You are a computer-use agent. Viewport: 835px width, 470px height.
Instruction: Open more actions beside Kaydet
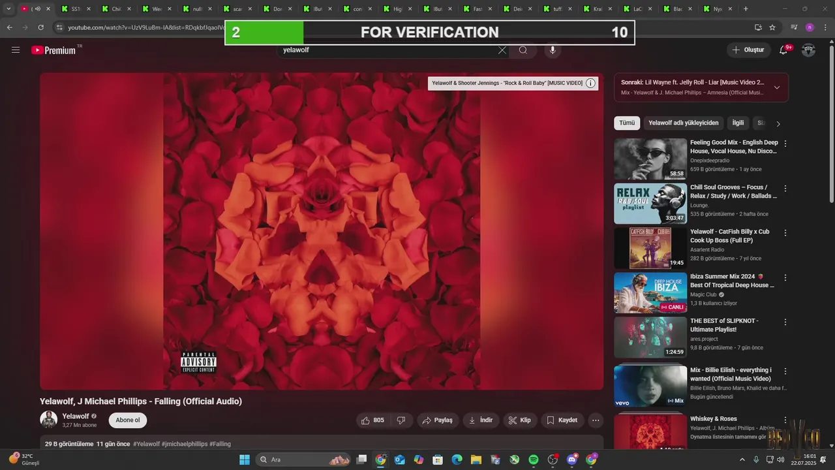596,420
